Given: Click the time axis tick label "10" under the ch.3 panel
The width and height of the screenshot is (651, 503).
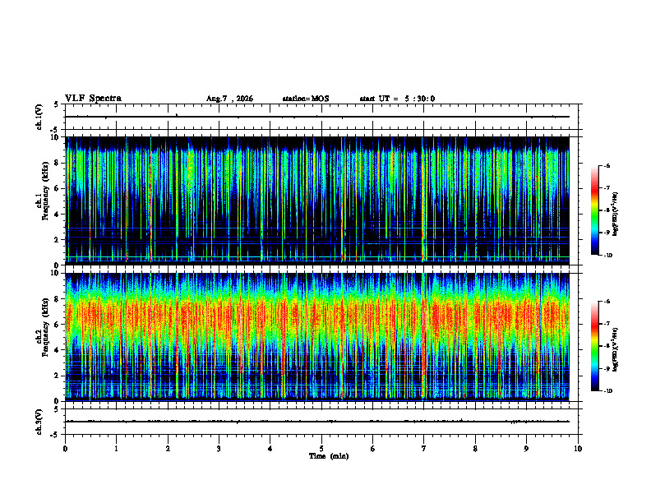Looking at the screenshot, I should 578,449.
